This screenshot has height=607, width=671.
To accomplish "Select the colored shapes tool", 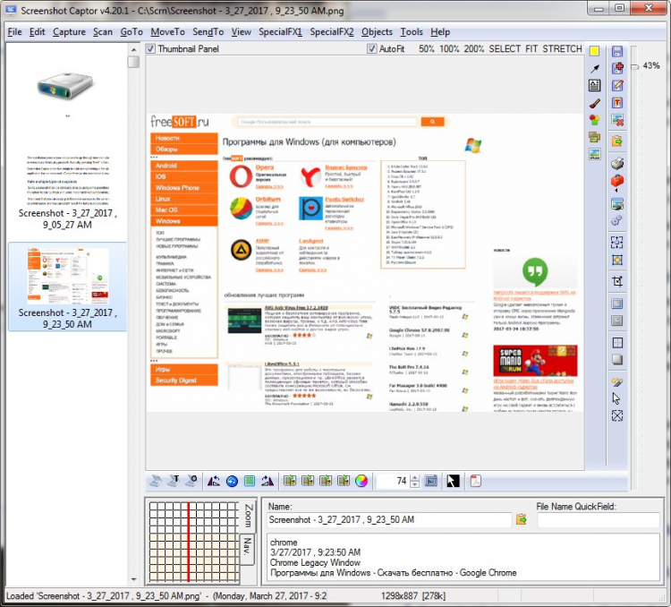I will [x=594, y=120].
